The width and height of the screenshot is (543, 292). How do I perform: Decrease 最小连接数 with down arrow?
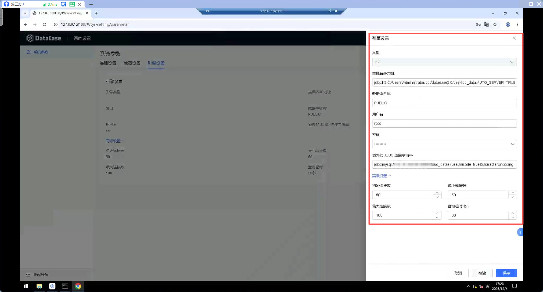click(x=512, y=197)
